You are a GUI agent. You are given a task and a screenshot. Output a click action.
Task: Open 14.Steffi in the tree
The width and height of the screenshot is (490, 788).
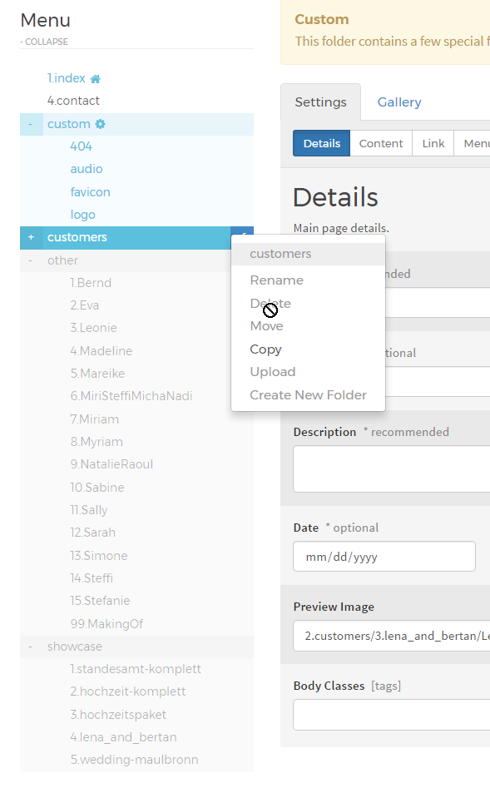[92, 578]
